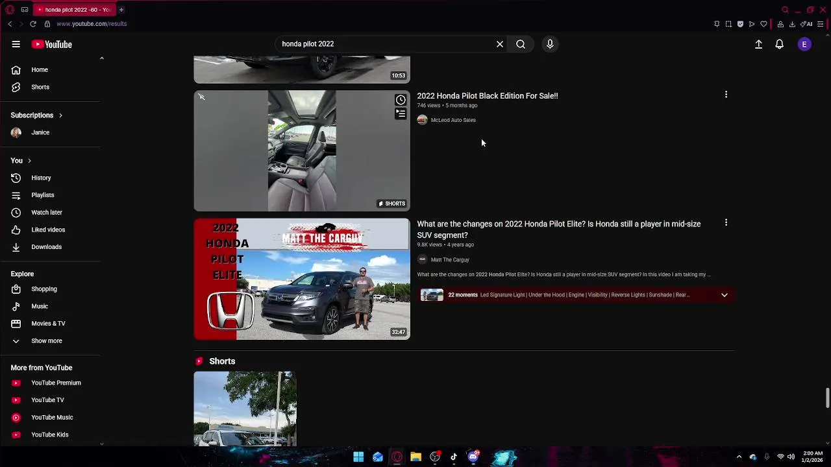Open more options for Black Edition video
Screen dimensions: 831x467
click(726, 95)
